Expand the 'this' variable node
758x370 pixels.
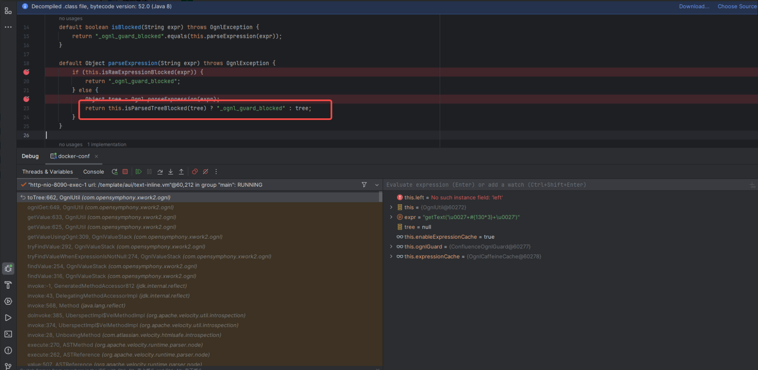pos(391,207)
